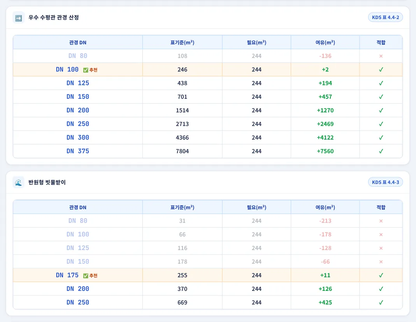Click the standard area value 7804
The image size is (416, 322).
tap(182, 151)
